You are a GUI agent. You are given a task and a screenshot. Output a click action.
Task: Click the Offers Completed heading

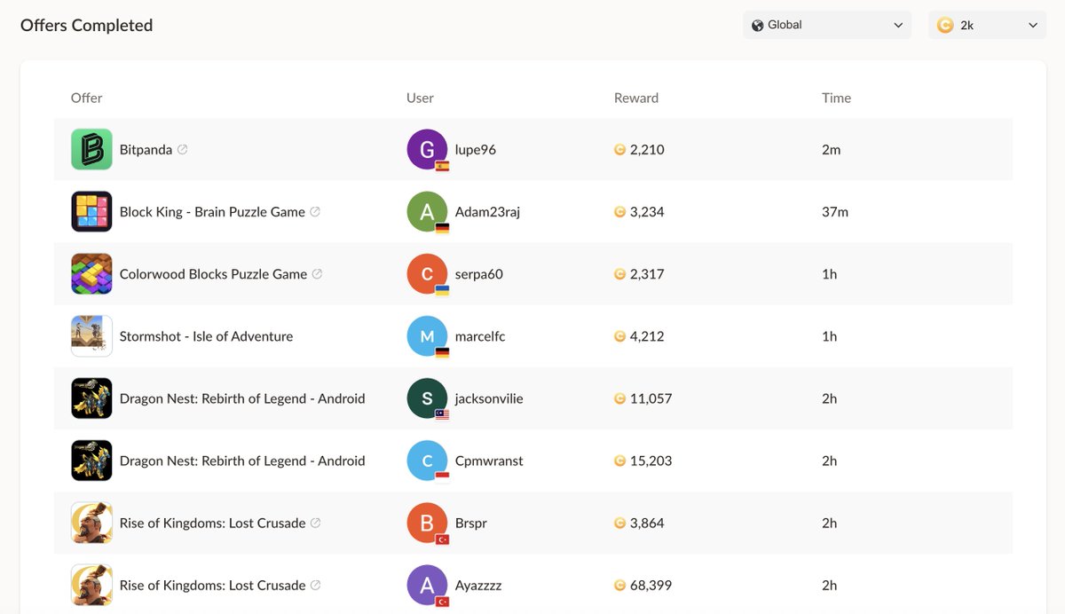pyautogui.click(x=86, y=25)
